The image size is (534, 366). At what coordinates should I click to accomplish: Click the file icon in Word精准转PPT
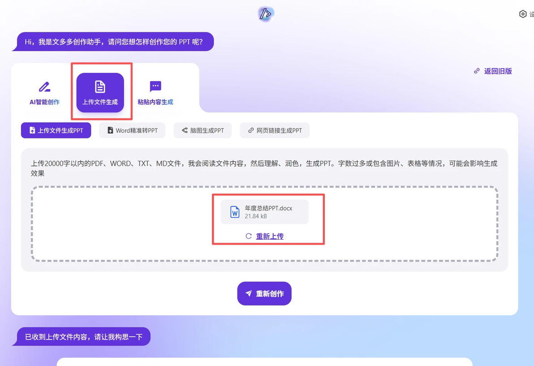point(110,130)
